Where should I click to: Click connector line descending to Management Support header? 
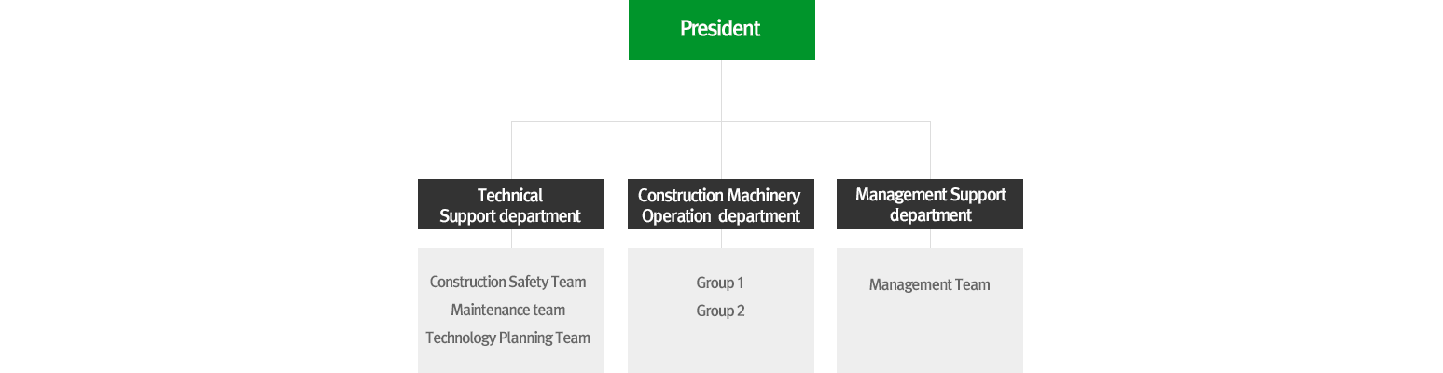pos(930,149)
